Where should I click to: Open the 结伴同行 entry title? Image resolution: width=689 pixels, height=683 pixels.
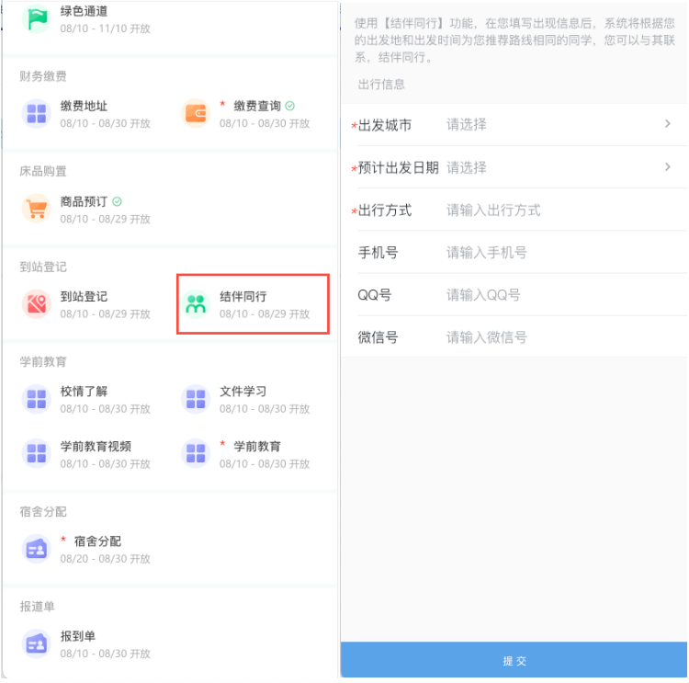coord(243,296)
